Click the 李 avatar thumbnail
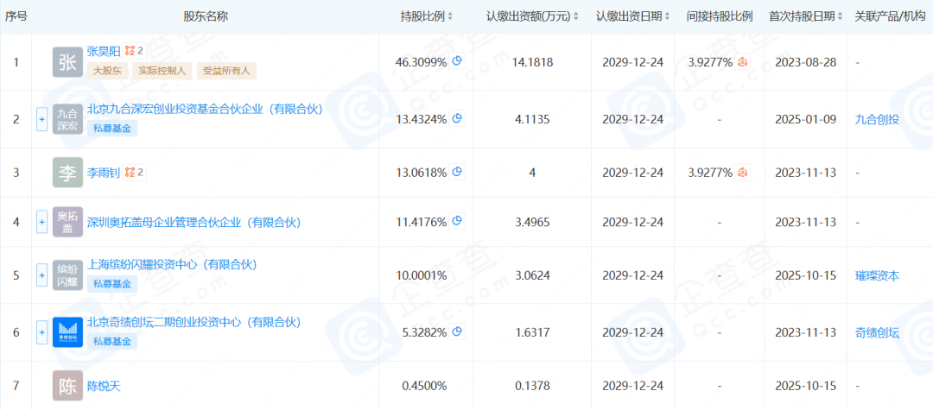 pyautogui.click(x=68, y=173)
